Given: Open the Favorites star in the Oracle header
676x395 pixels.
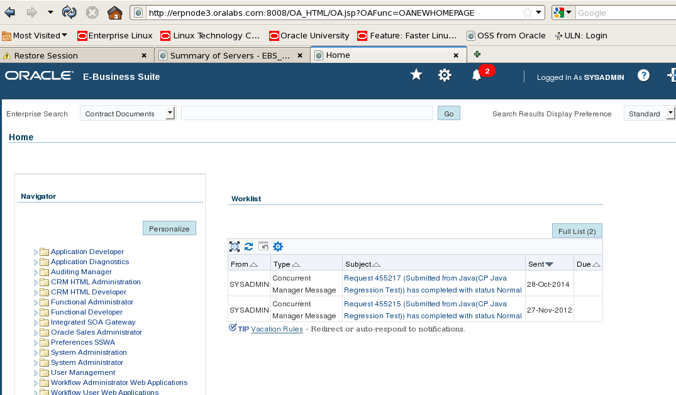Looking at the screenshot, I should point(416,75).
